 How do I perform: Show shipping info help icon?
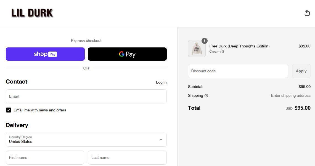click(206, 96)
